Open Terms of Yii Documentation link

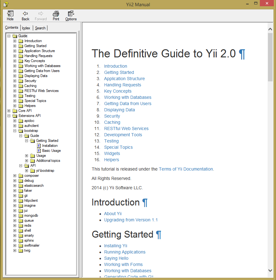(186, 169)
